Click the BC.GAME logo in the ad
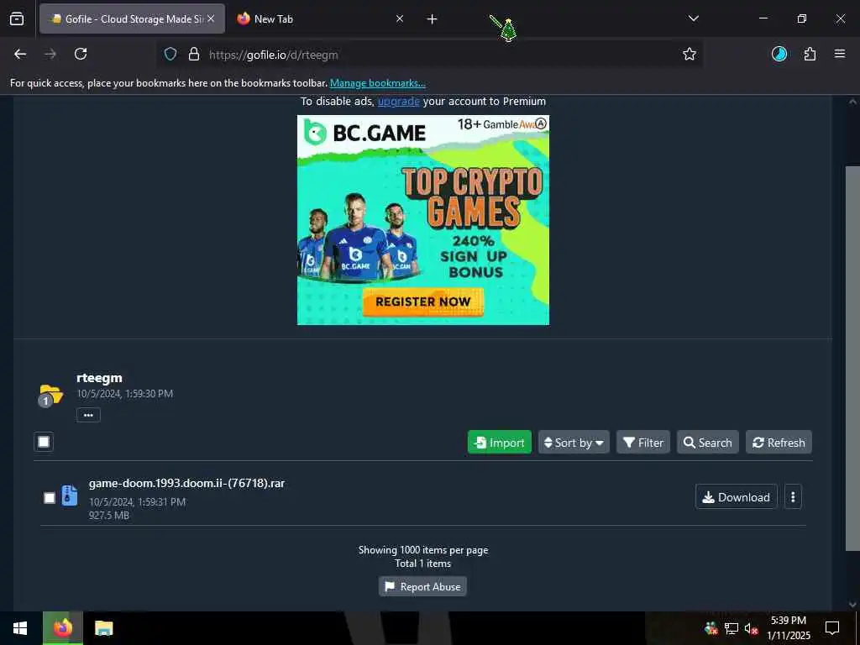The height and width of the screenshot is (645, 860). coord(365,132)
